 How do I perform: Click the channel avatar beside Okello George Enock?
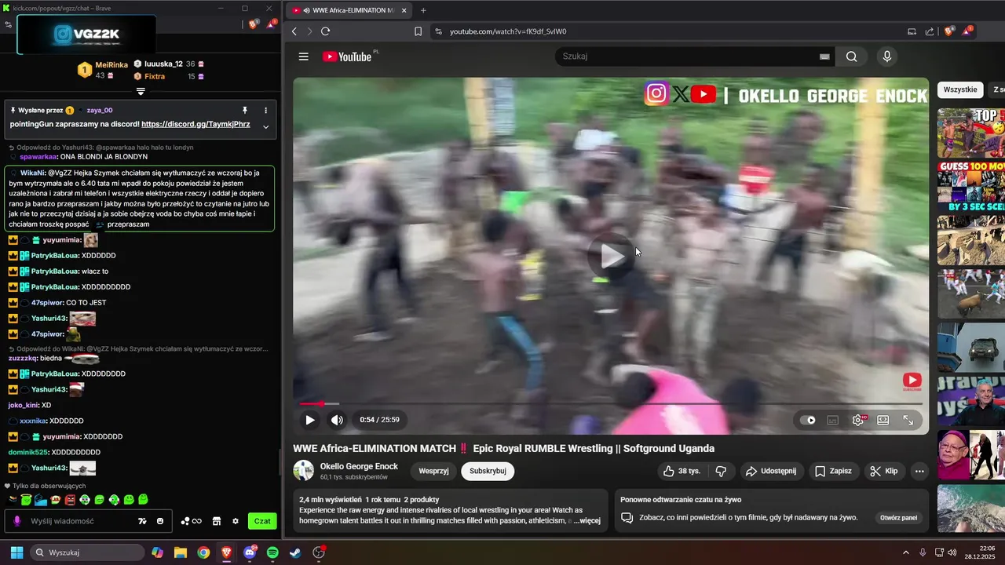point(303,471)
